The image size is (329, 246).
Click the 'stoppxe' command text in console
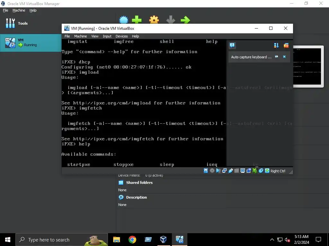[x=123, y=164]
